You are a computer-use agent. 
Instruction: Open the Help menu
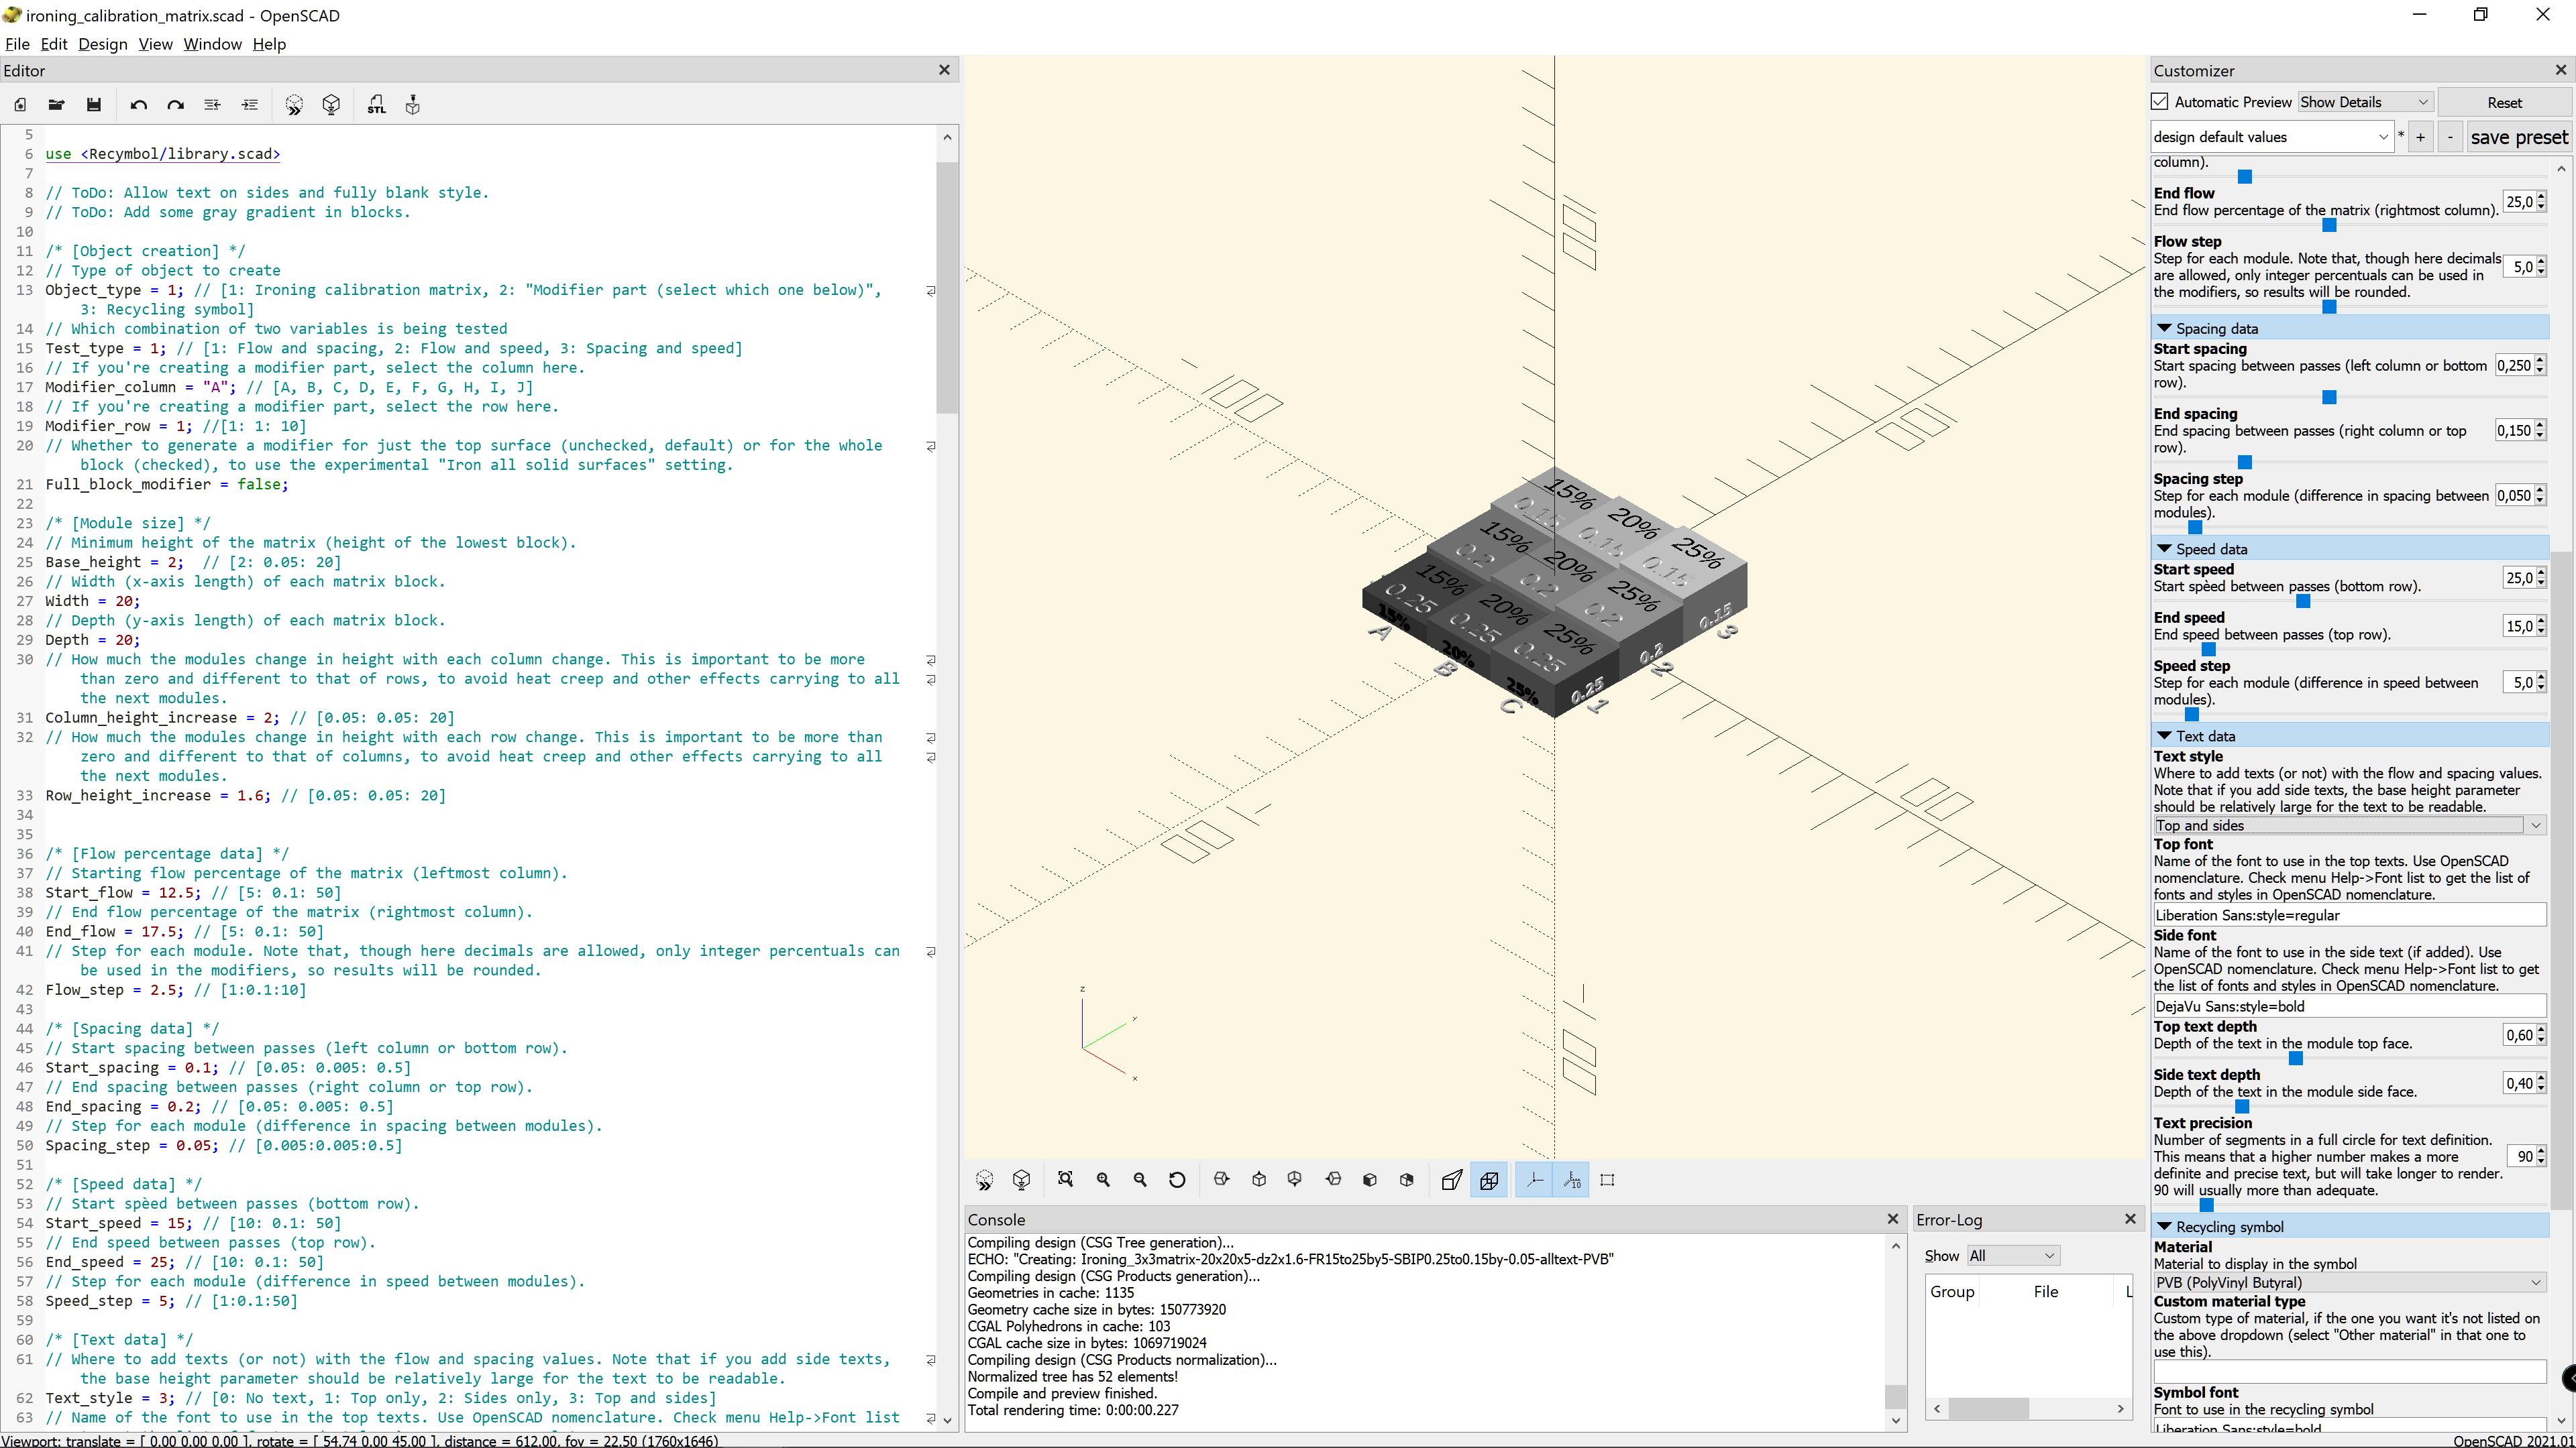[x=269, y=44]
